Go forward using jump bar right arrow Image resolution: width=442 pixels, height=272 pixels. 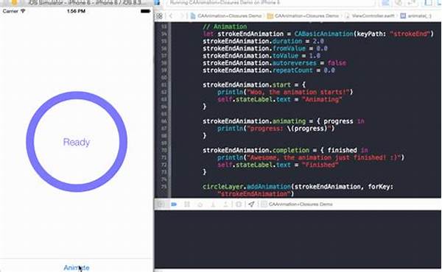[181, 15]
